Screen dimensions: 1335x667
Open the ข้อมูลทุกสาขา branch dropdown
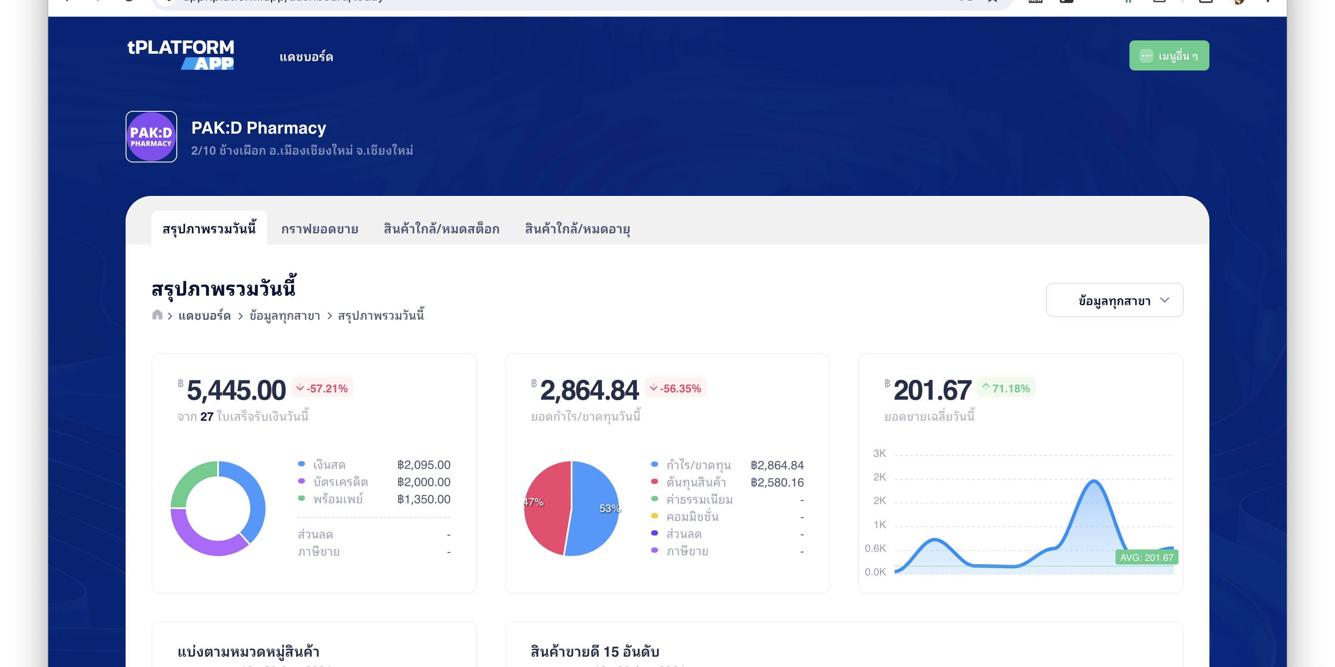tap(1114, 300)
